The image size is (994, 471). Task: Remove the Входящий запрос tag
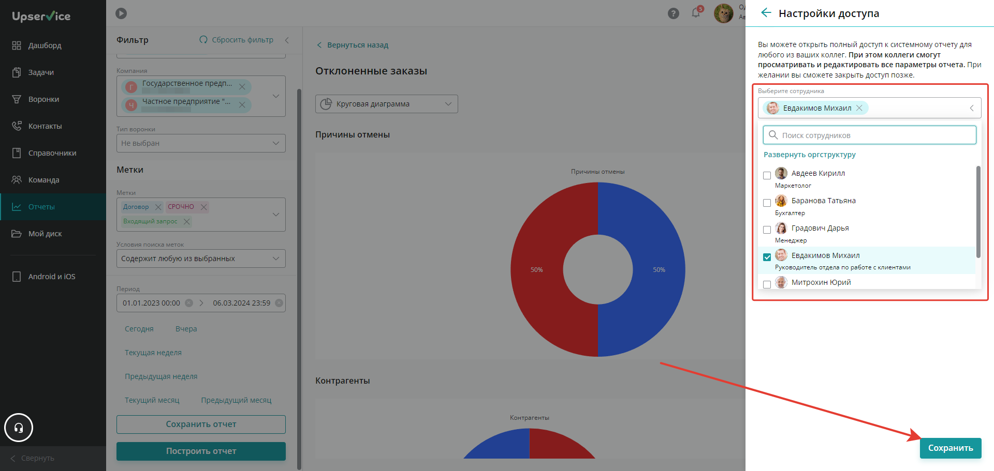(186, 221)
